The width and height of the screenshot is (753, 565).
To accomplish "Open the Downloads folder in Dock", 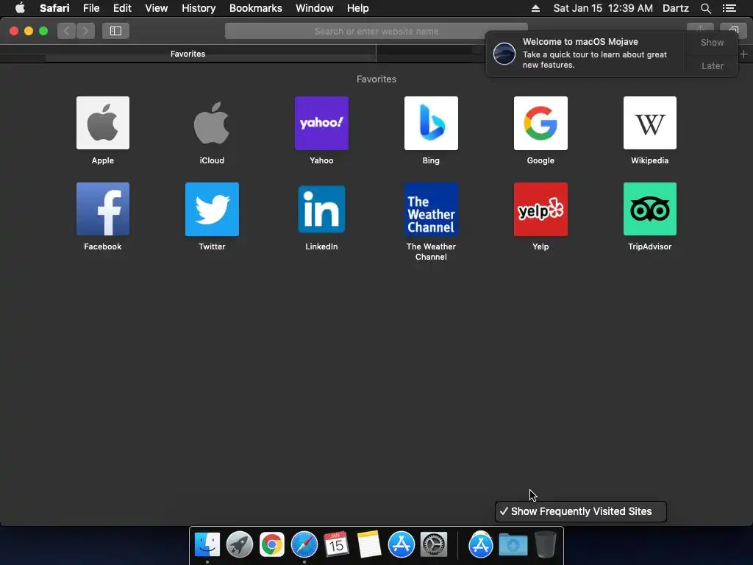I will tap(513, 544).
